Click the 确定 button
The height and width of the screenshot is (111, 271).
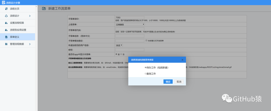pos(168,82)
